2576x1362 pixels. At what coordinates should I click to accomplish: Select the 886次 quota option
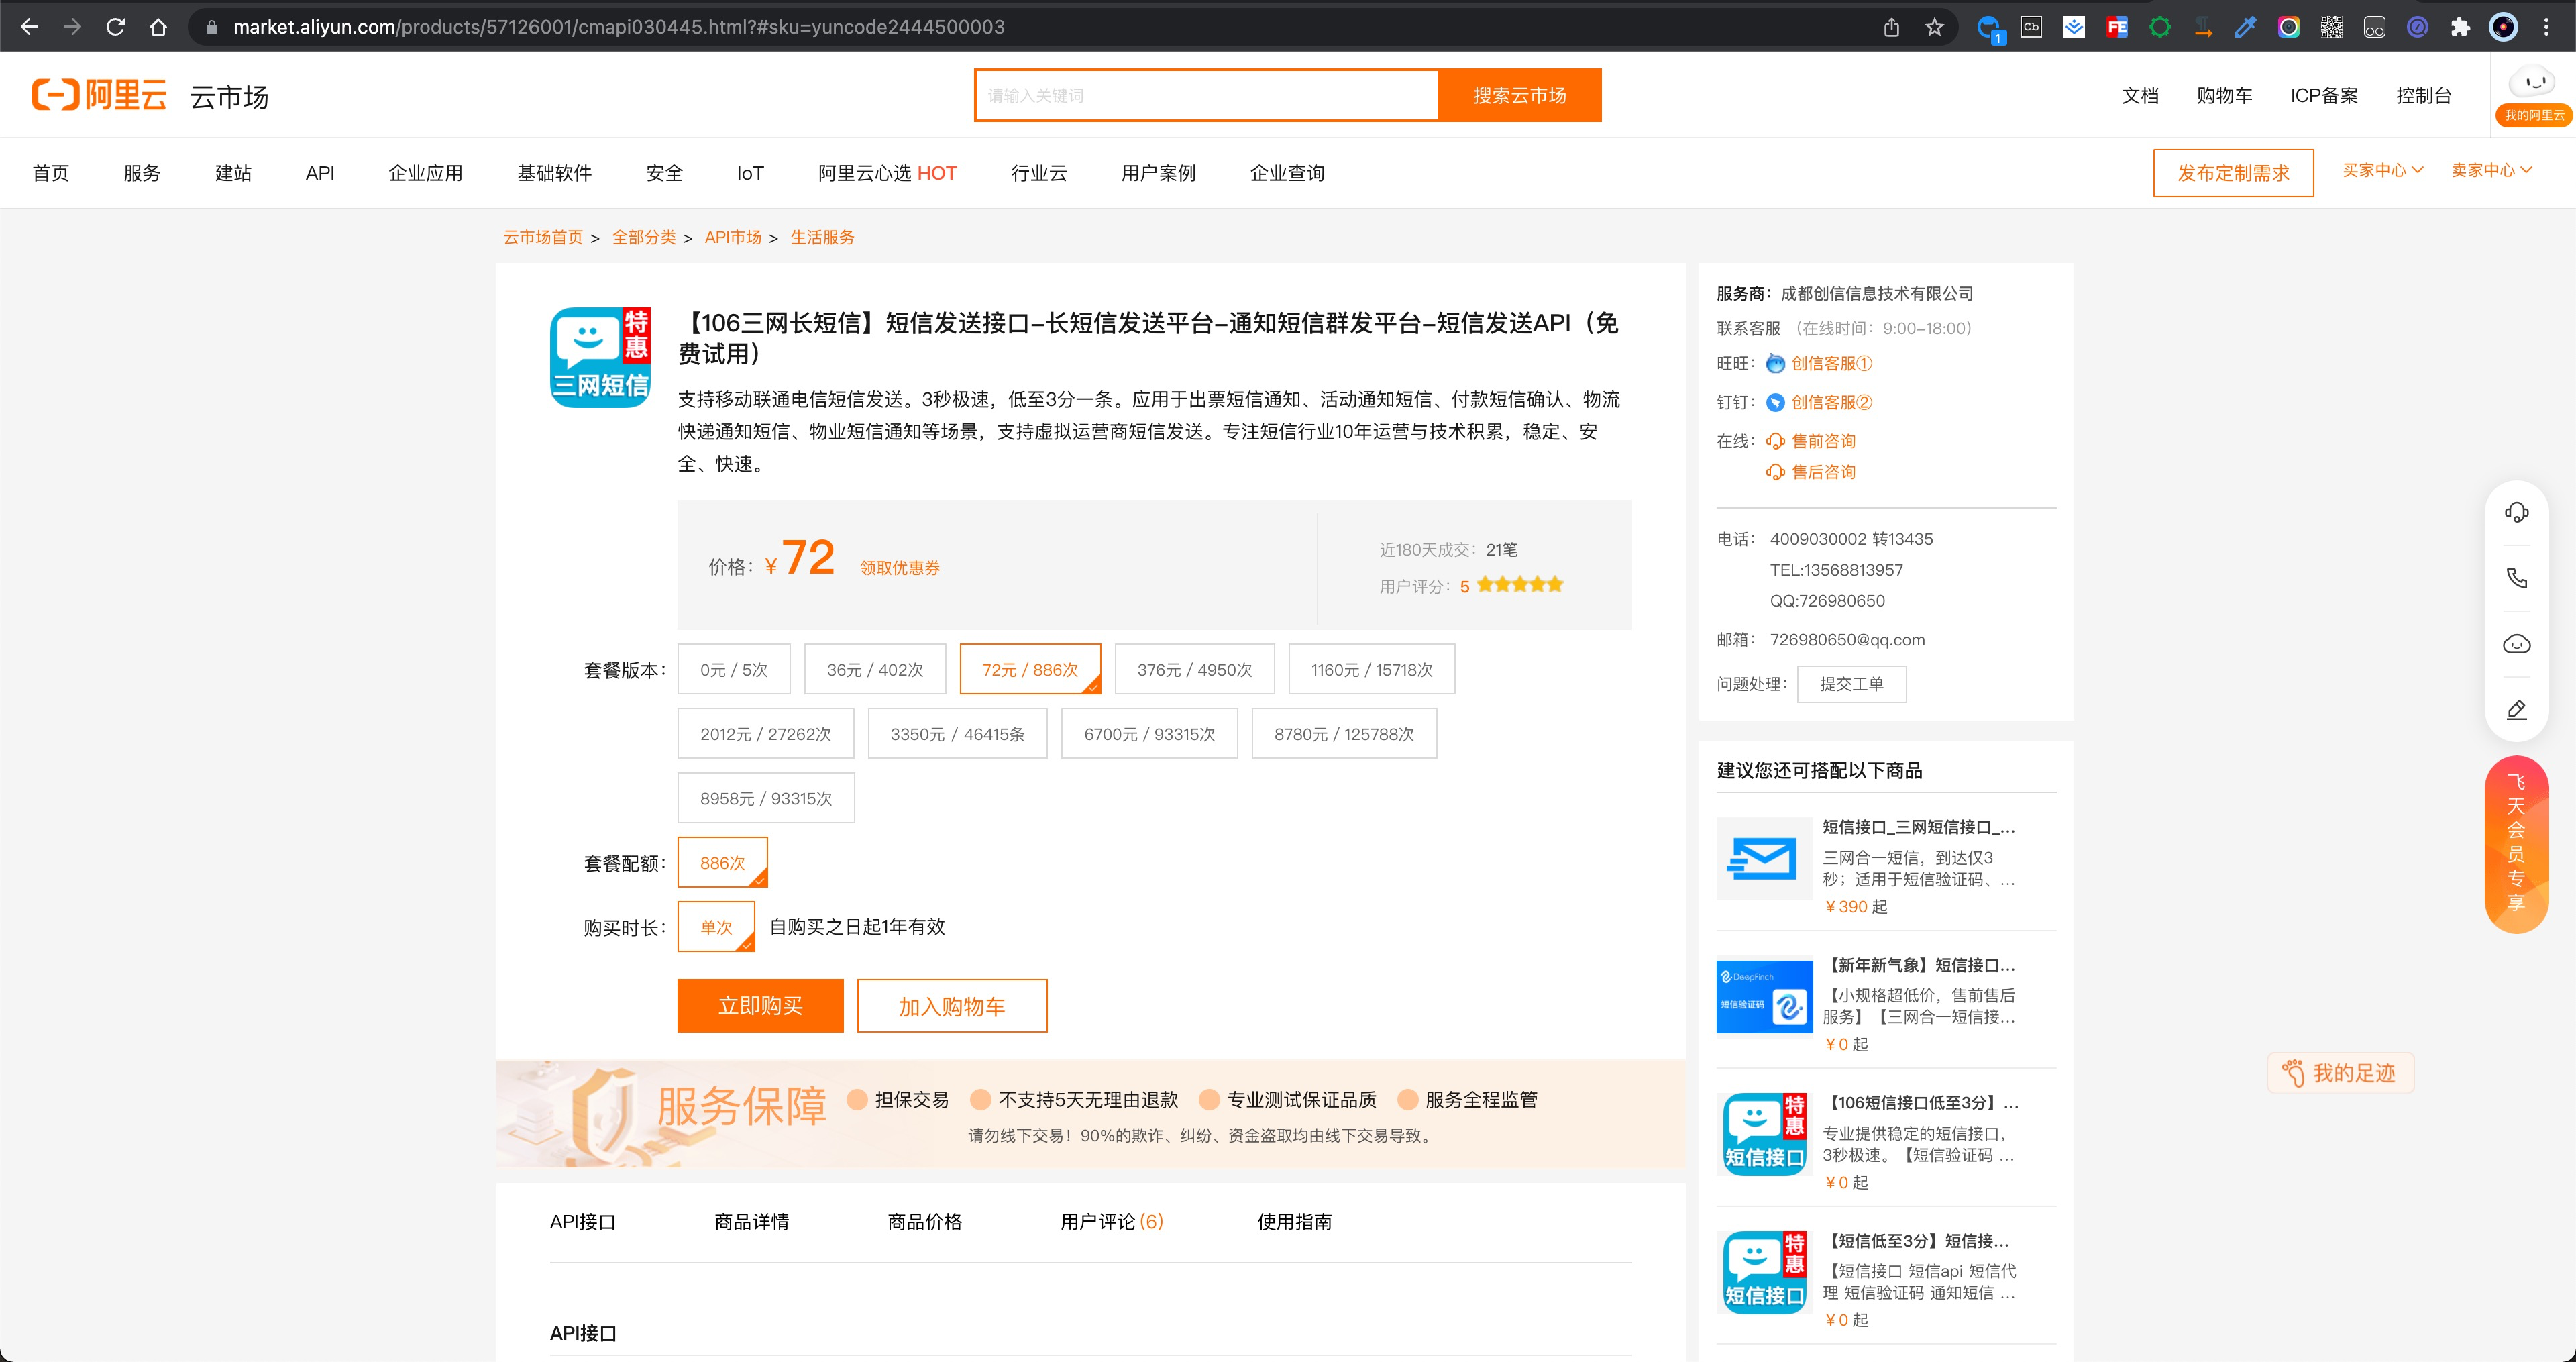722,862
